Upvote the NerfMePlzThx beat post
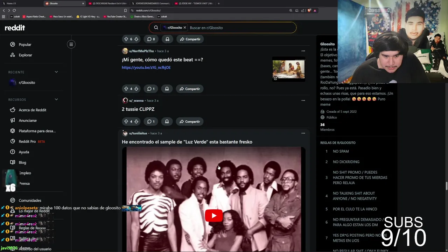 [x=126, y=89]
